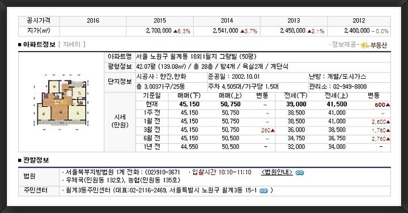Click the current 전세(上) price 41,500
The height and width of the screenshot is (213, 408).
[x=337, y=105]
